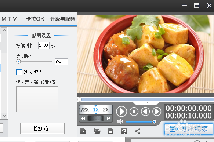Step forward one frame

(157, 112)
